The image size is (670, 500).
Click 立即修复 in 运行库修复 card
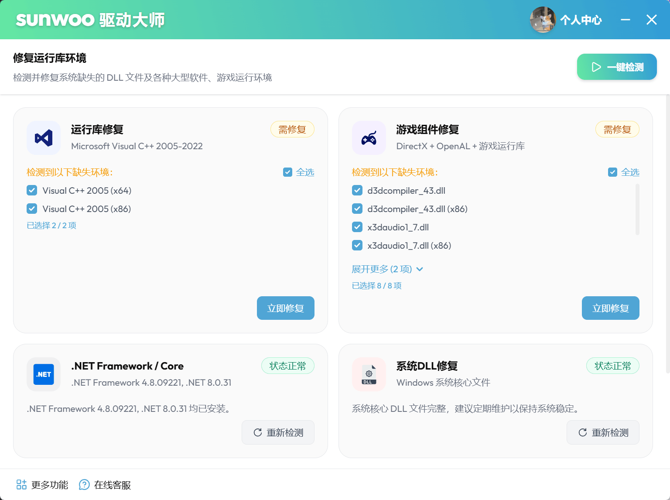pyautogui.click(x=286, y=308)
